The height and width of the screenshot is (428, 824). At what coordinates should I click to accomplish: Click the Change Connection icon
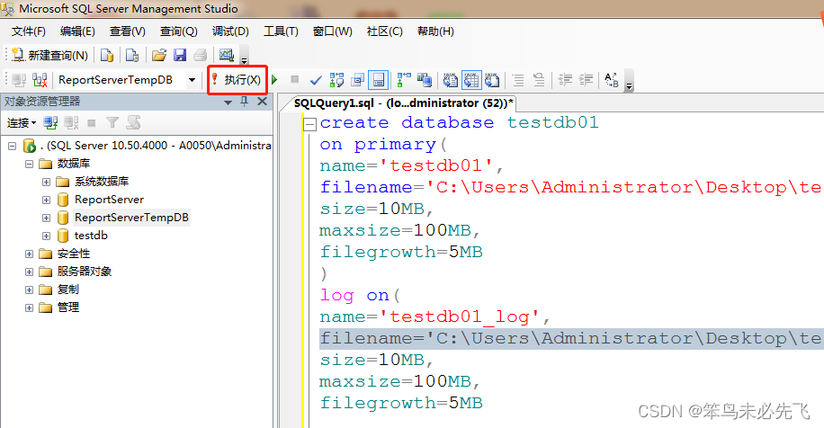(x=40, y=80)
